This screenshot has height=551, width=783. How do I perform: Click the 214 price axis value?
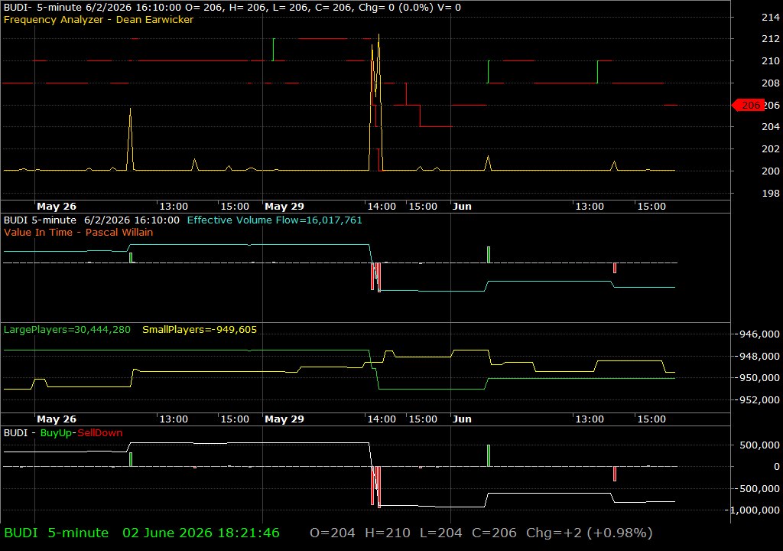click(771, 17)
